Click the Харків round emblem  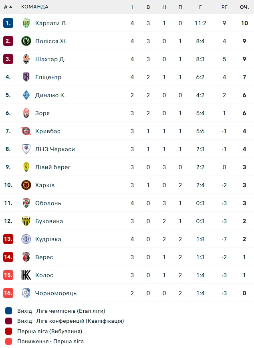pyautogui.click(x=26, y=185)
